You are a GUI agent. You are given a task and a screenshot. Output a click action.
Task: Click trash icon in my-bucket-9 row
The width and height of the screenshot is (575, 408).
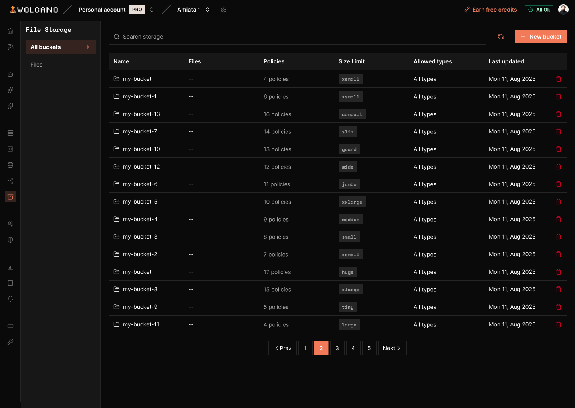click(559, 307)
